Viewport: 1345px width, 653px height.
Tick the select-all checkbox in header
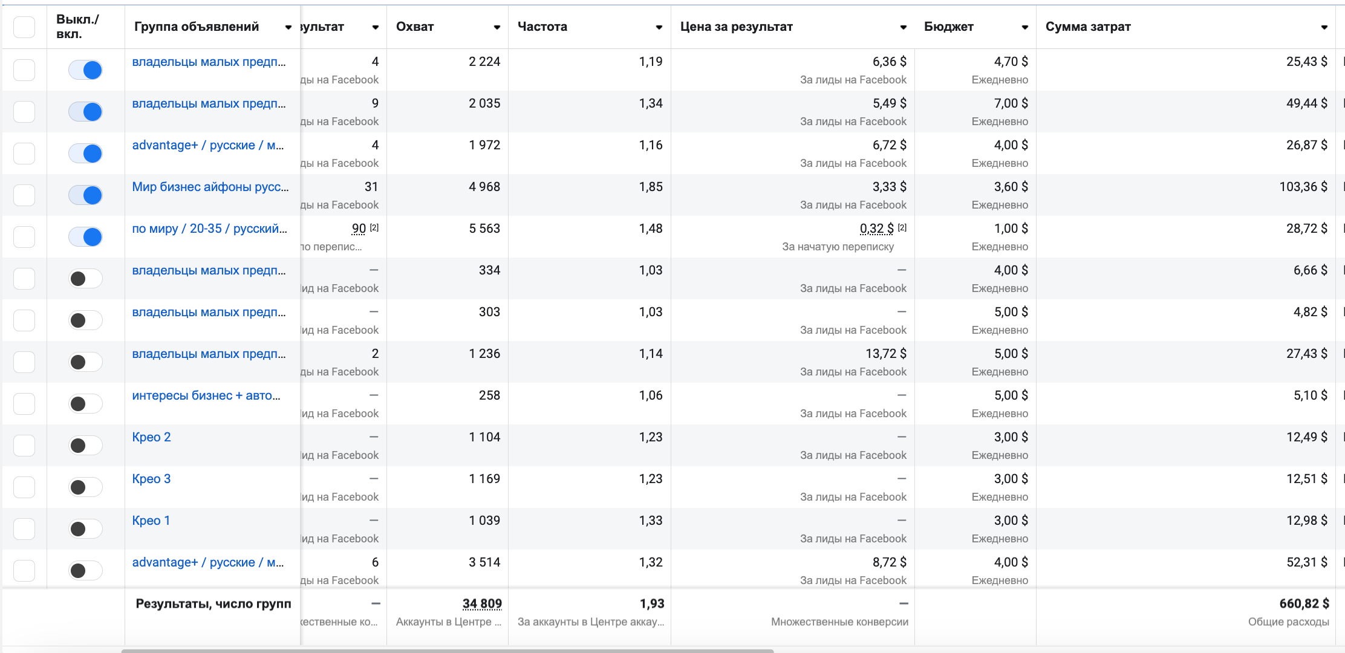point(24,27)
